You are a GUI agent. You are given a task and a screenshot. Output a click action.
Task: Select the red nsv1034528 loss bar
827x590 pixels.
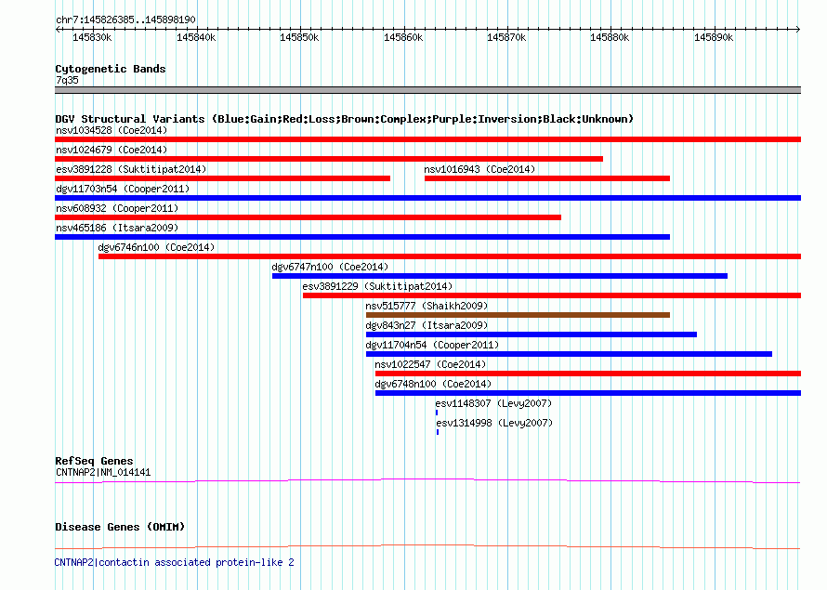coord(427,139)
